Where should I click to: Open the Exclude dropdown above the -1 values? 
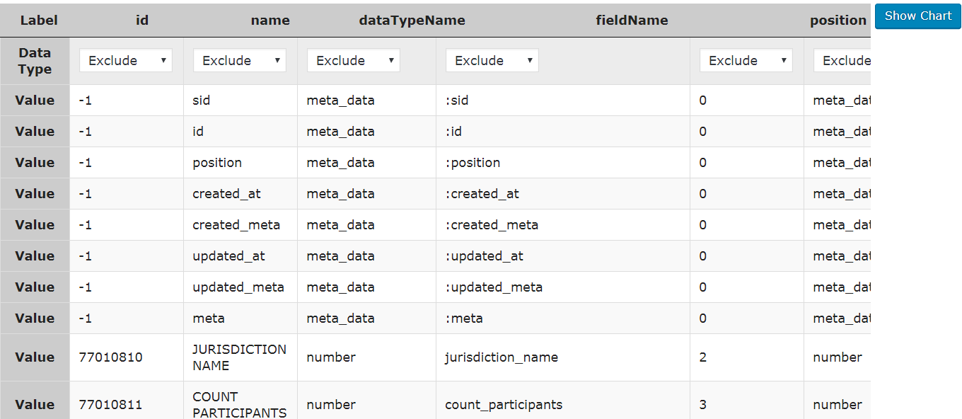coord(126,61)
